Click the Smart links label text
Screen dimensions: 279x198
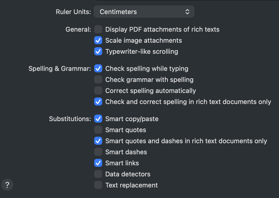coord(122,163)
